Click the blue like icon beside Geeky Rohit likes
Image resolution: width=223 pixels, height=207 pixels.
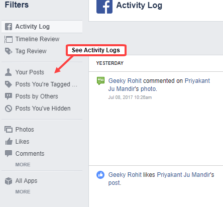(x=100, y=175)
